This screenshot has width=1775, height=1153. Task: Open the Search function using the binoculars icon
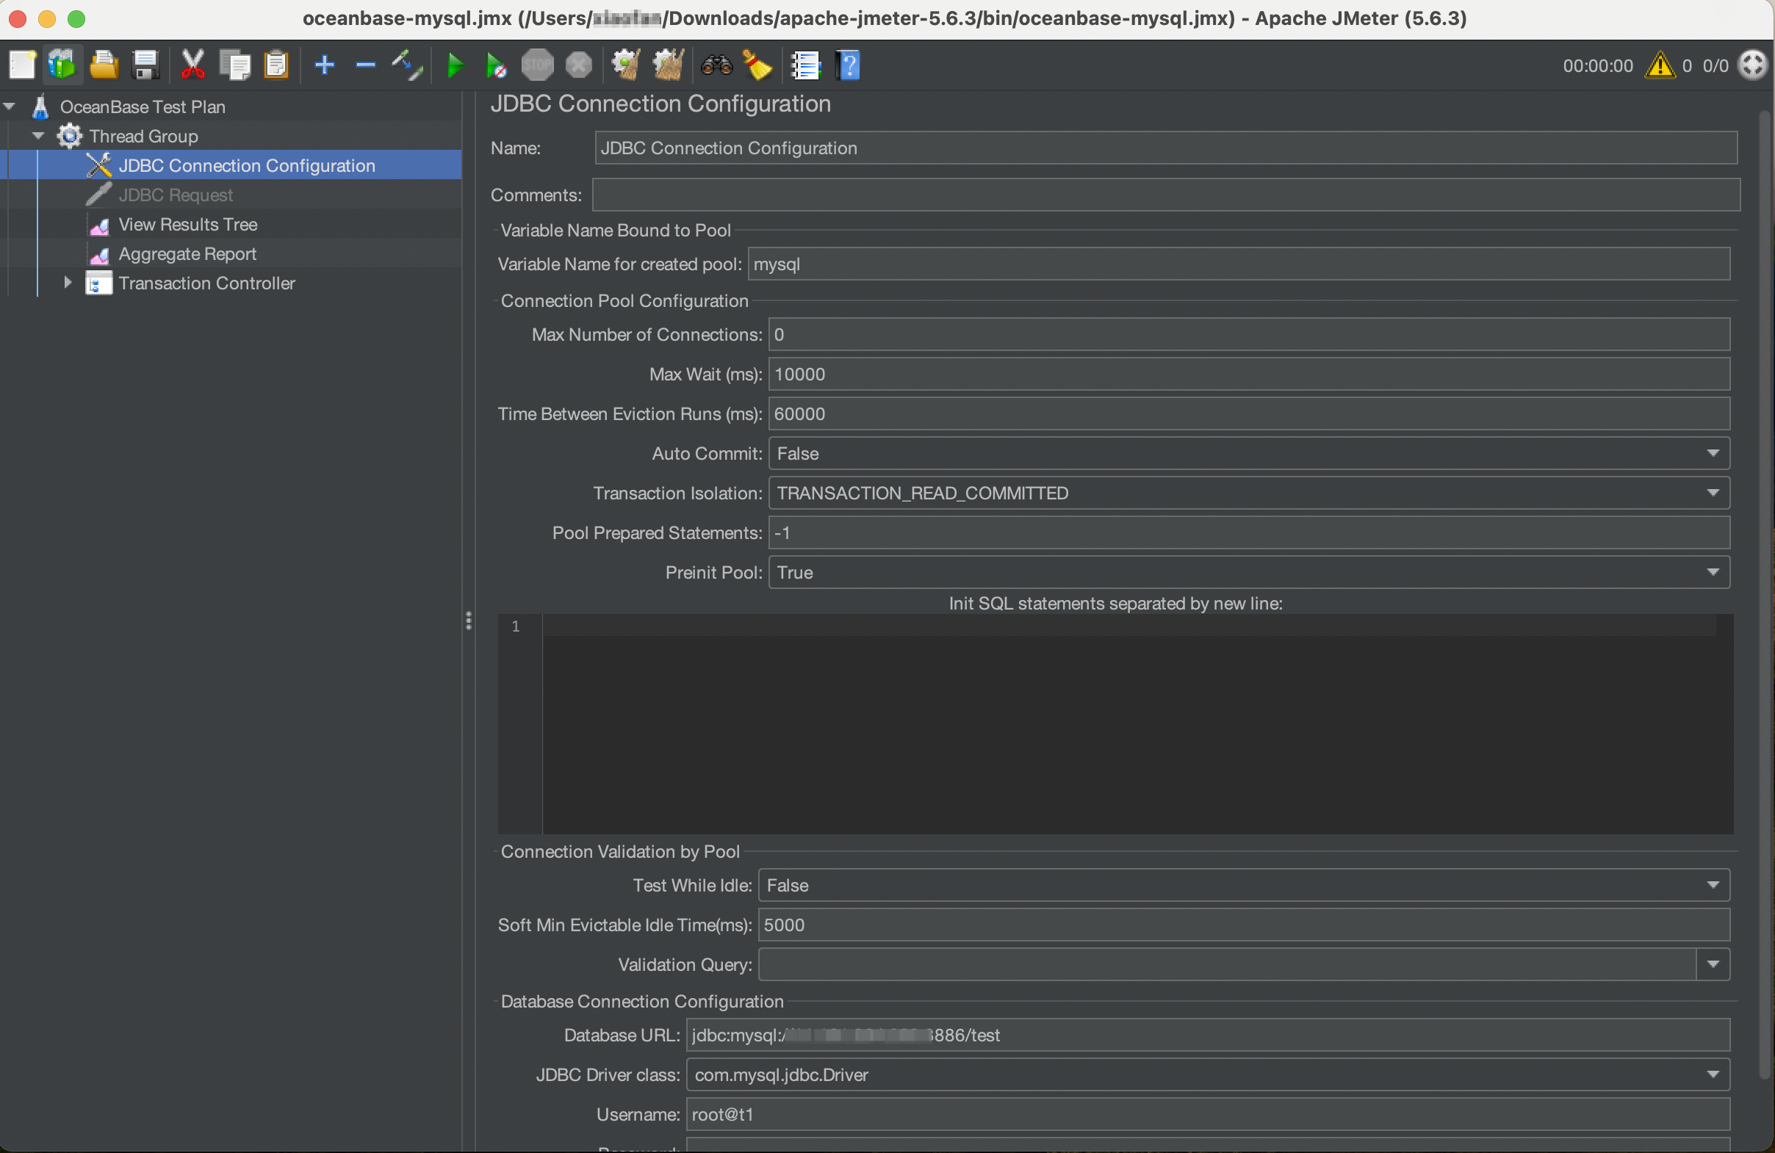[716, 65]
